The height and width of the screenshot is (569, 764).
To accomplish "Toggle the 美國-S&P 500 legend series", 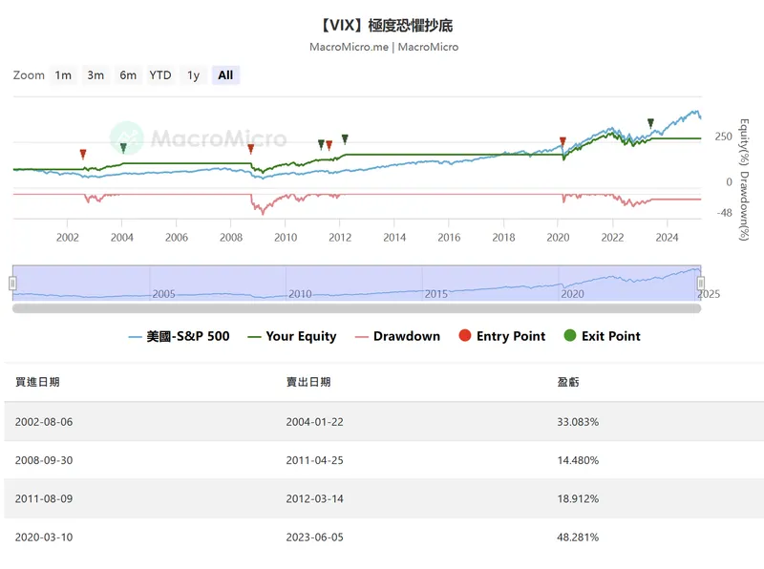I will coord(179,336).
